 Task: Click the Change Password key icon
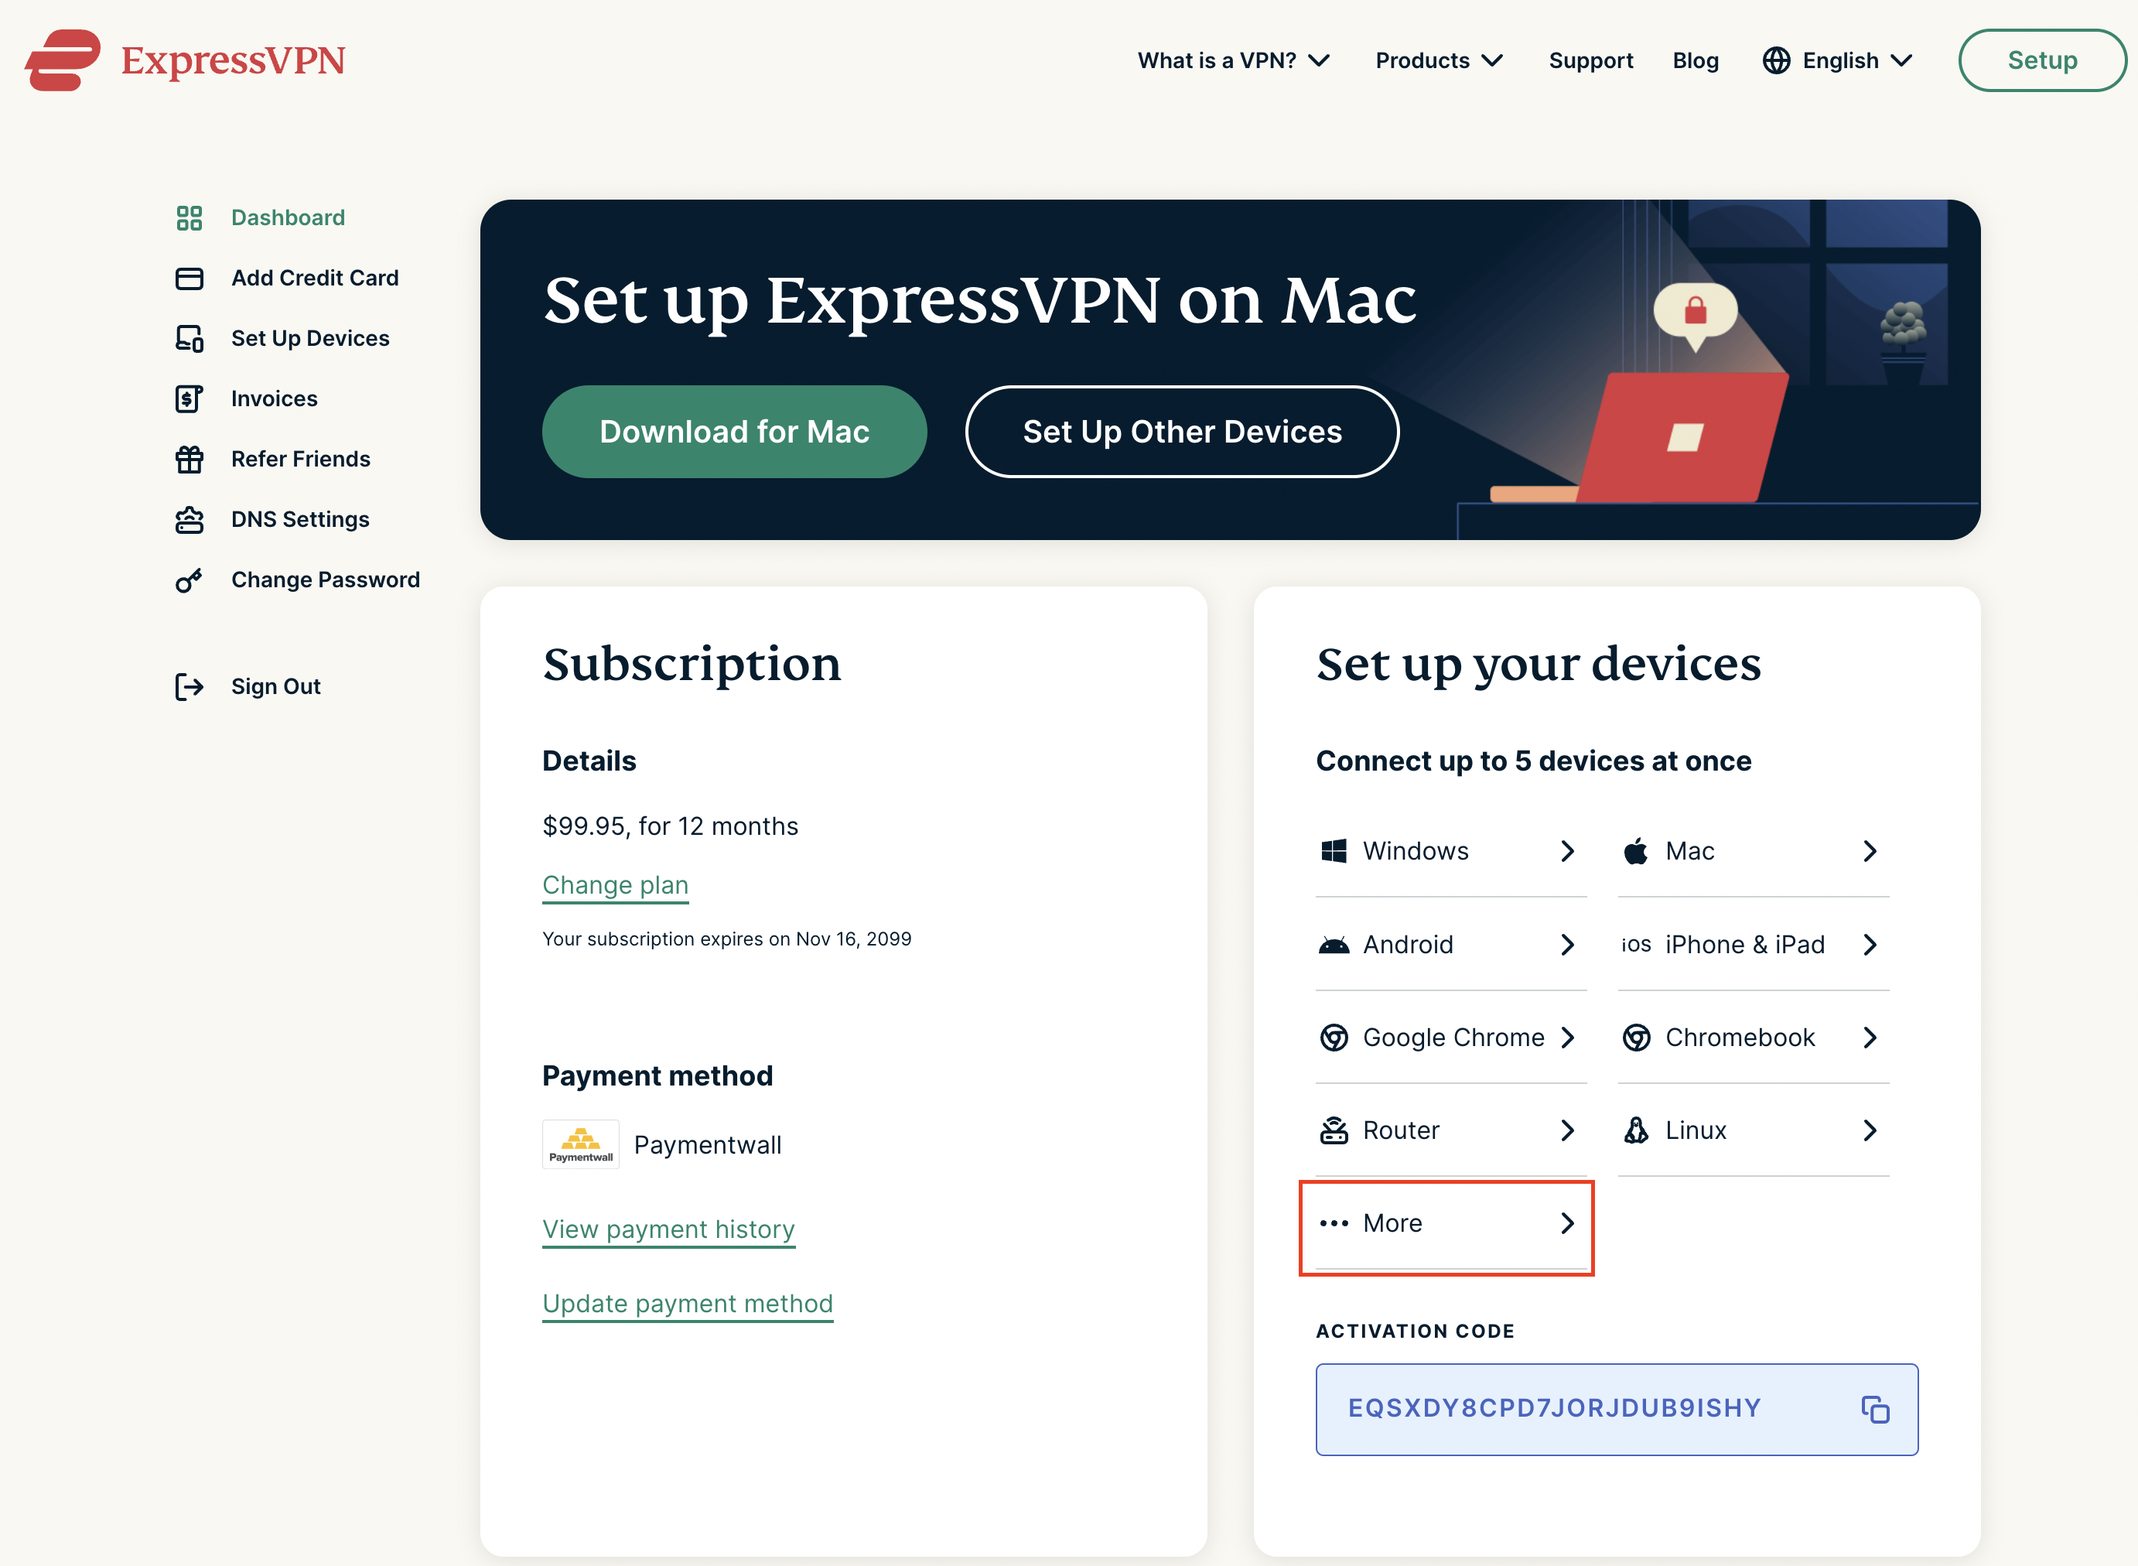[191, 580]
